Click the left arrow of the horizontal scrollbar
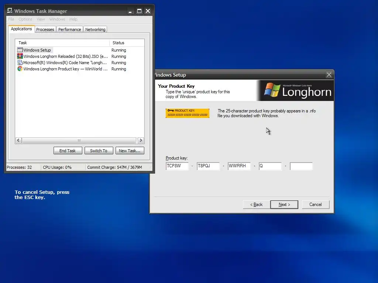 pos(18,140)
